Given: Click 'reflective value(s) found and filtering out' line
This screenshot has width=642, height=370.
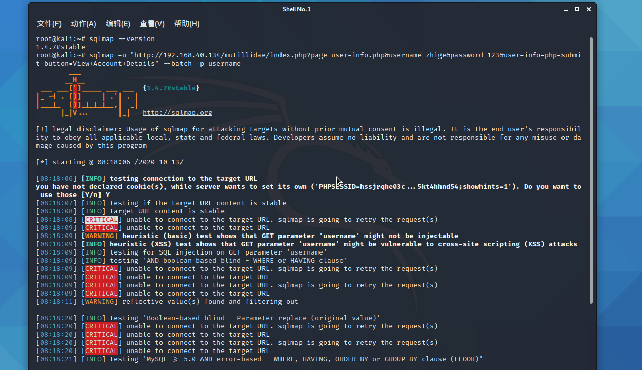Looking at the screenshot, I should coord(167,302).
